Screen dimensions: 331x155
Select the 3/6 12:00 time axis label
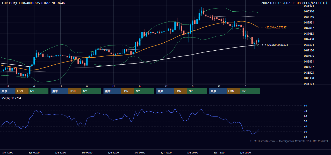pos(113,152)
